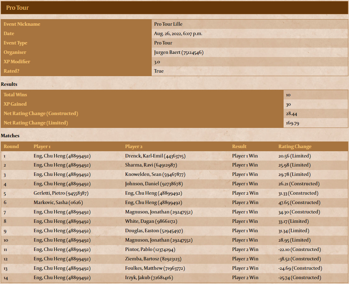This screenshot has height=284, width=349.
Task: Open Sharma, Ravi (64912987) player entry
Action: [x=151, y=165]
